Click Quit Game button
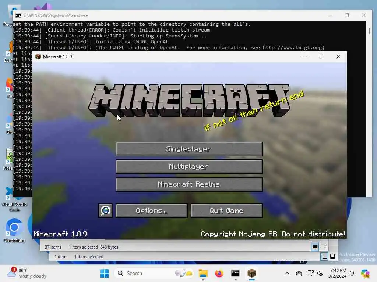This screenshot has height=282, width=377. click(226, 211)
